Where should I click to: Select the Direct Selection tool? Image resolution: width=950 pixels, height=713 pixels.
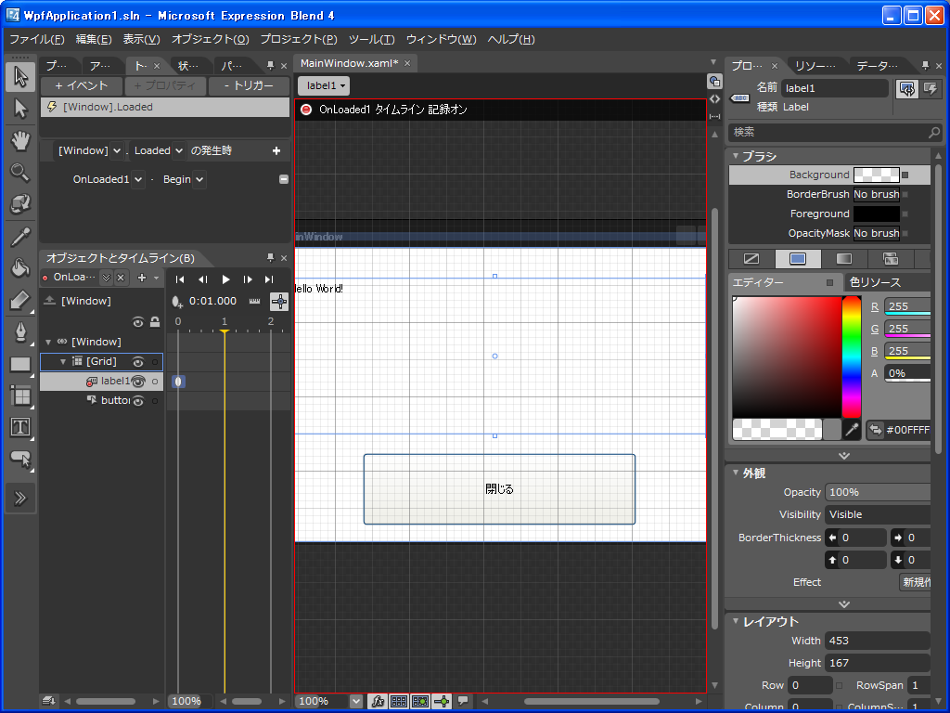click(x=20, y=110)
